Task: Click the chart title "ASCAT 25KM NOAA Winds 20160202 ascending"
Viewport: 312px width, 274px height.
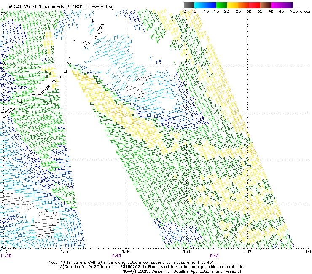Action: pyautogui.click(x=61, y=7)
